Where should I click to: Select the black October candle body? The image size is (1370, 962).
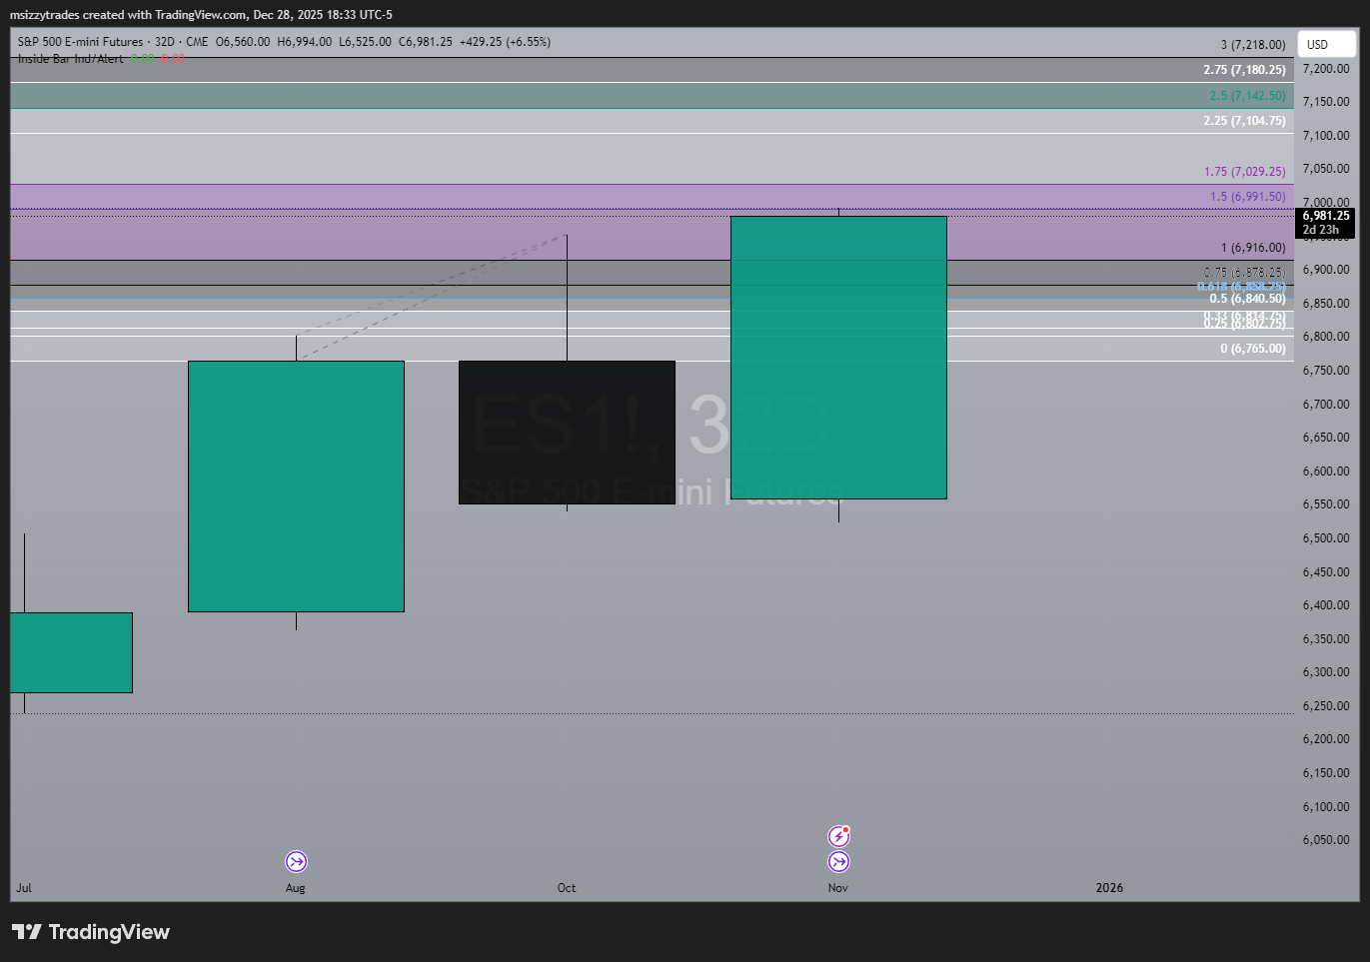pyautogui.click(x=567, y=433)
